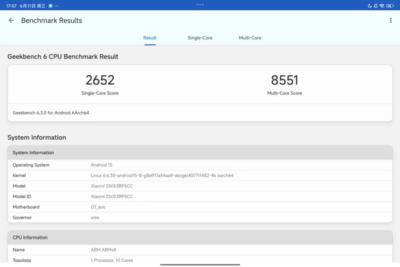Viewport: 400px width, 267px height.
Task: Tap the Benchmark Results title
Action: (x=51, y=20)
